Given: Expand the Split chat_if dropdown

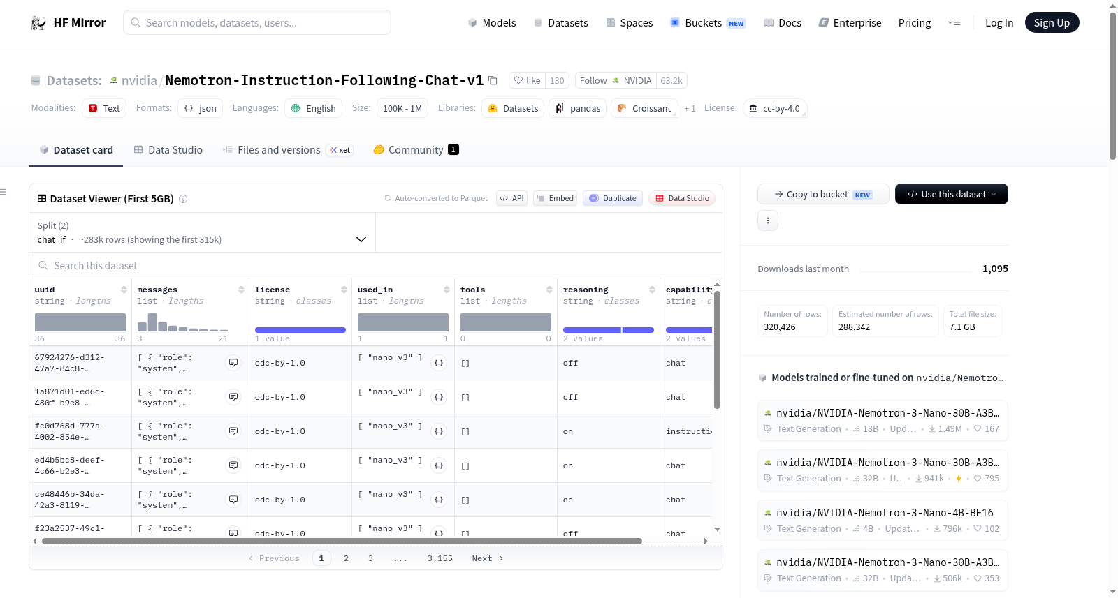Looking at the screenshot, I should pos(202,232).
